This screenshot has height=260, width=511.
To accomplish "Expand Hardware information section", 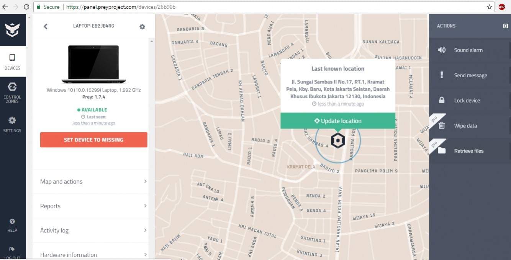I will pyautogui.click(x=94, y=252).
